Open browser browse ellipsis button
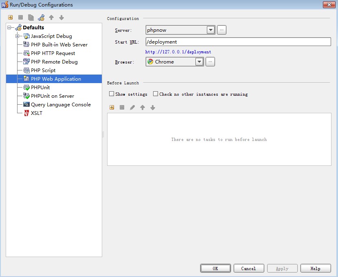The width and height of the screenshot is (338, 277). (210, 62)
